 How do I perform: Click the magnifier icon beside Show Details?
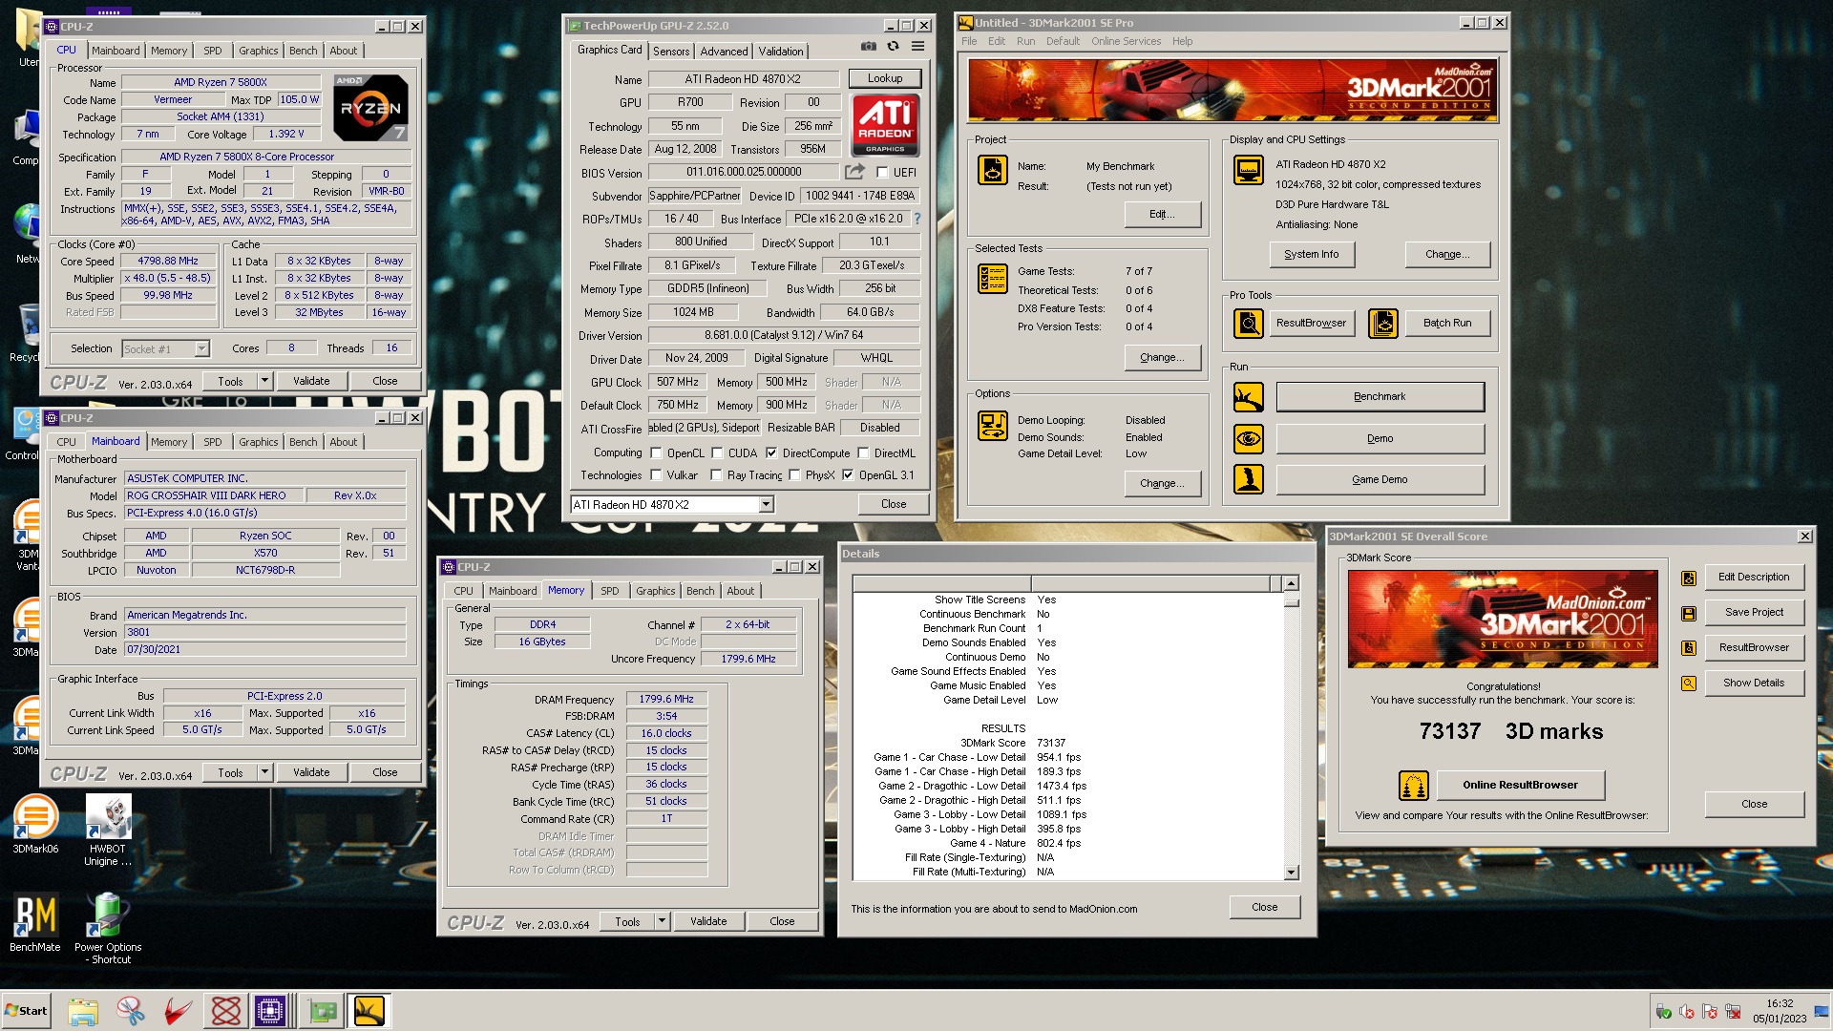tap(1689, 684)
